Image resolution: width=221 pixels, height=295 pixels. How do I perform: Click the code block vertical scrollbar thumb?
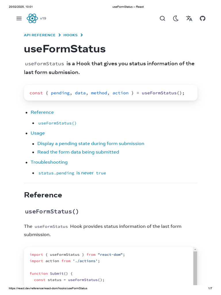click(195, 268)
